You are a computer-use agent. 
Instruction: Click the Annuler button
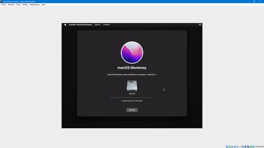click(132, 110)
